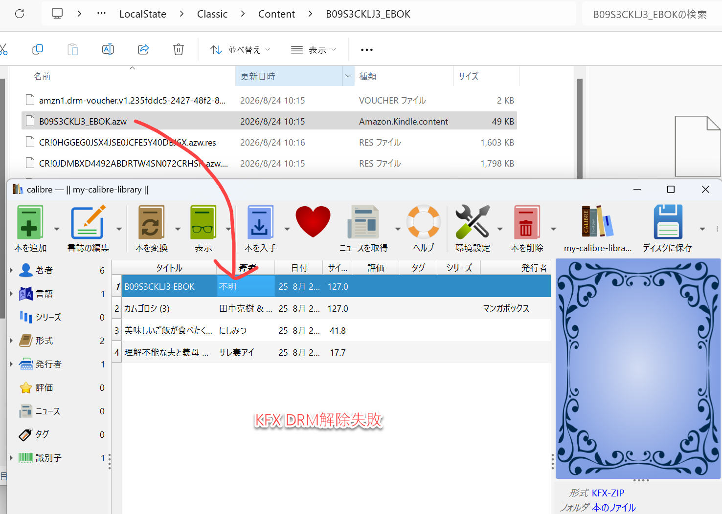Expand the 発行者 node in tag browser
This screenshot has width=722, height=514.
[x=11, y=364]
